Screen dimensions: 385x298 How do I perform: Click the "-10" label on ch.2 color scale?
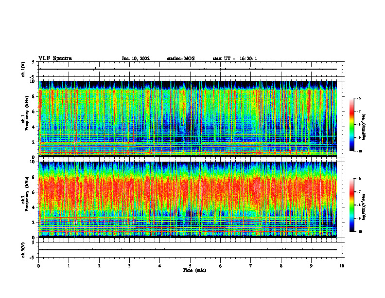[359, 232]
